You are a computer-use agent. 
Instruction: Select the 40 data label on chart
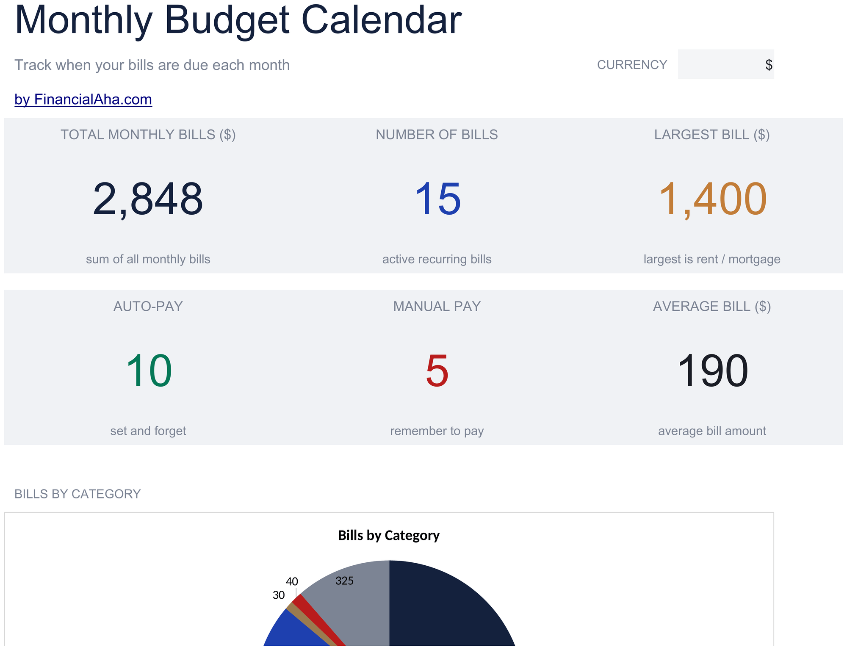(x=292, y=581)
